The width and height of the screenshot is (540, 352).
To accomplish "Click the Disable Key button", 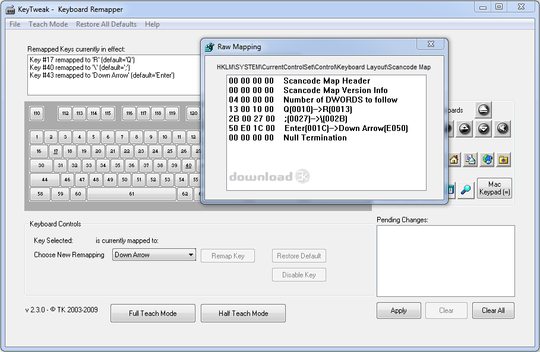I will (x=299, y=274).
